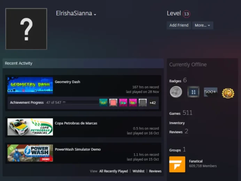Viewport: 241px width, 181px height.
Task: Click 'last played on 16 Oct' text
Action: point(143,133)
